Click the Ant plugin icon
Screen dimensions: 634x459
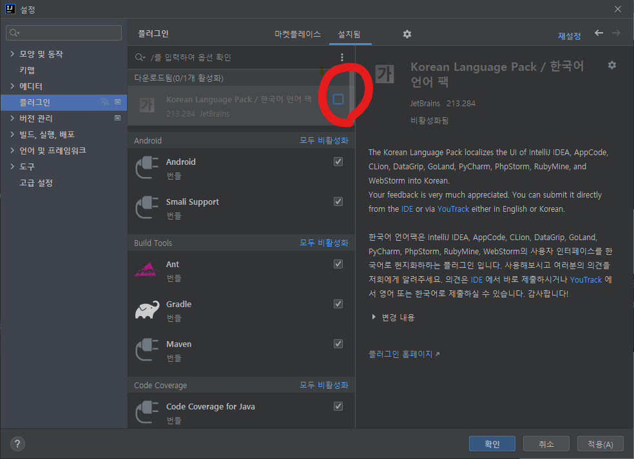(146, 270)
